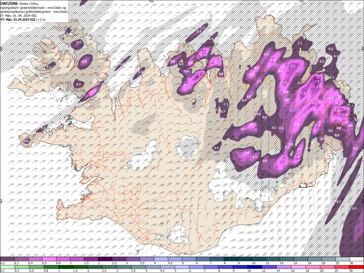This screenshot has width=364, height=273.
Task: Pick lower legend swatch between 0.8 and 1
Action: [51, 267]
